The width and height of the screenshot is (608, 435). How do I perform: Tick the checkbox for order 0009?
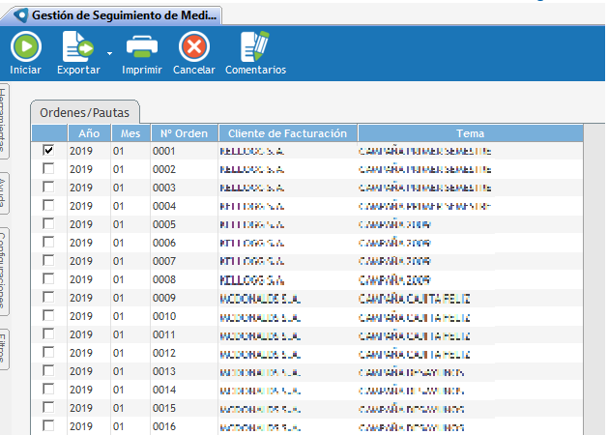pyautogui.click(x=48, y=298)
